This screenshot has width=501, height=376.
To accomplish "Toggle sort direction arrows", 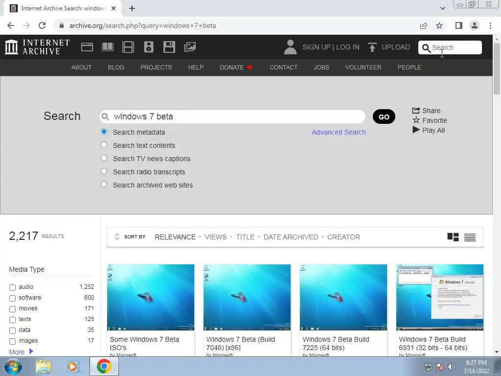I will pos(117,236).
